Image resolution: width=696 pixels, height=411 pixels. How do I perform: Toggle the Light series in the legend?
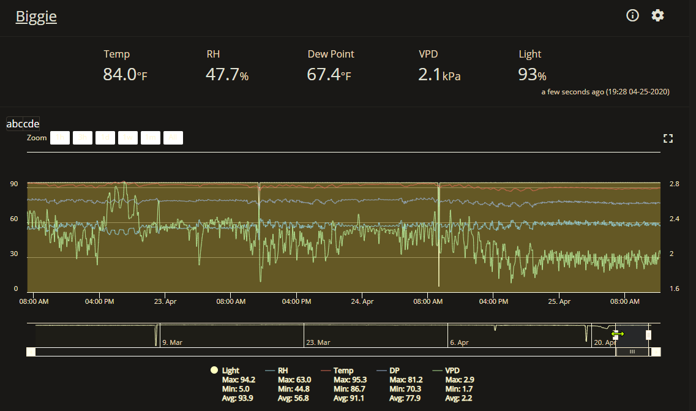pyautogui.click(x=230, y=370)
